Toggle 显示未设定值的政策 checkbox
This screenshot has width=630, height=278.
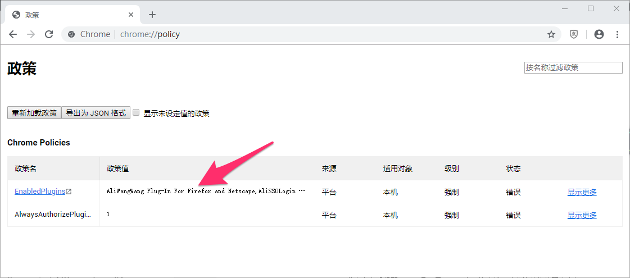click(x=136, y=112)
